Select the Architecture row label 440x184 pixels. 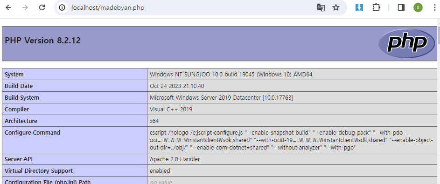[x=21, y=121]
